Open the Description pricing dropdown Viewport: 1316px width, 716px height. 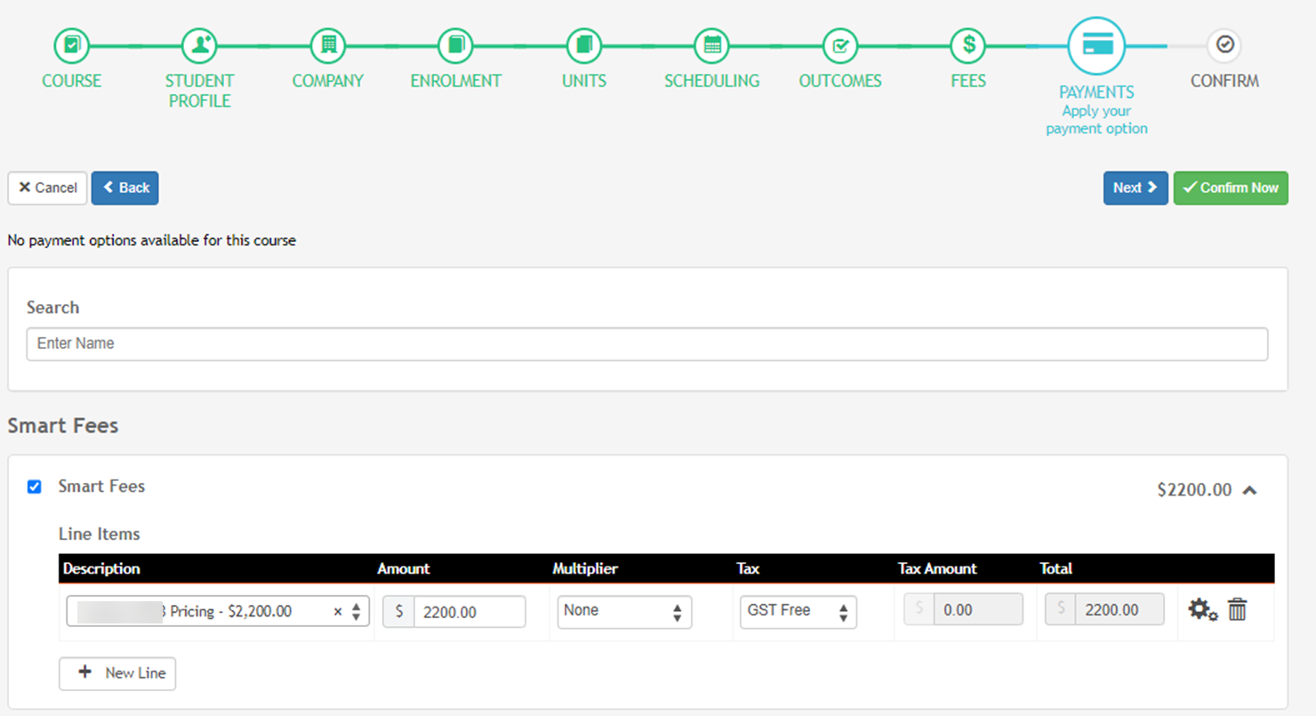pos(218,611)
